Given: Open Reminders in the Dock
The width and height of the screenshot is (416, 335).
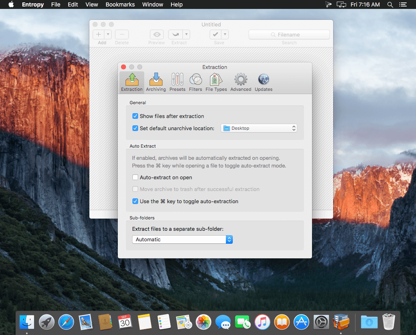Looking at the screenshot, I should tap(164, 322).
